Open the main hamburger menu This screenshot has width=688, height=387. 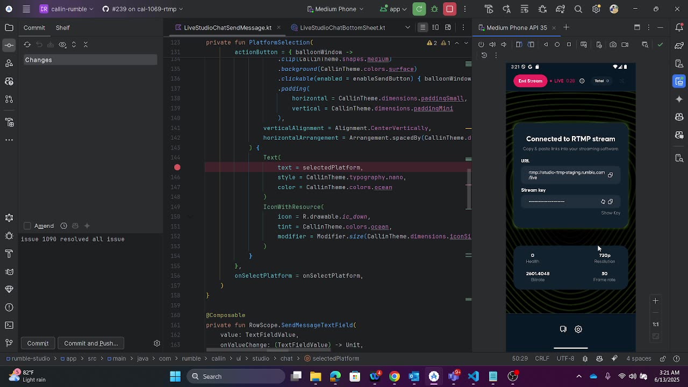26,9
